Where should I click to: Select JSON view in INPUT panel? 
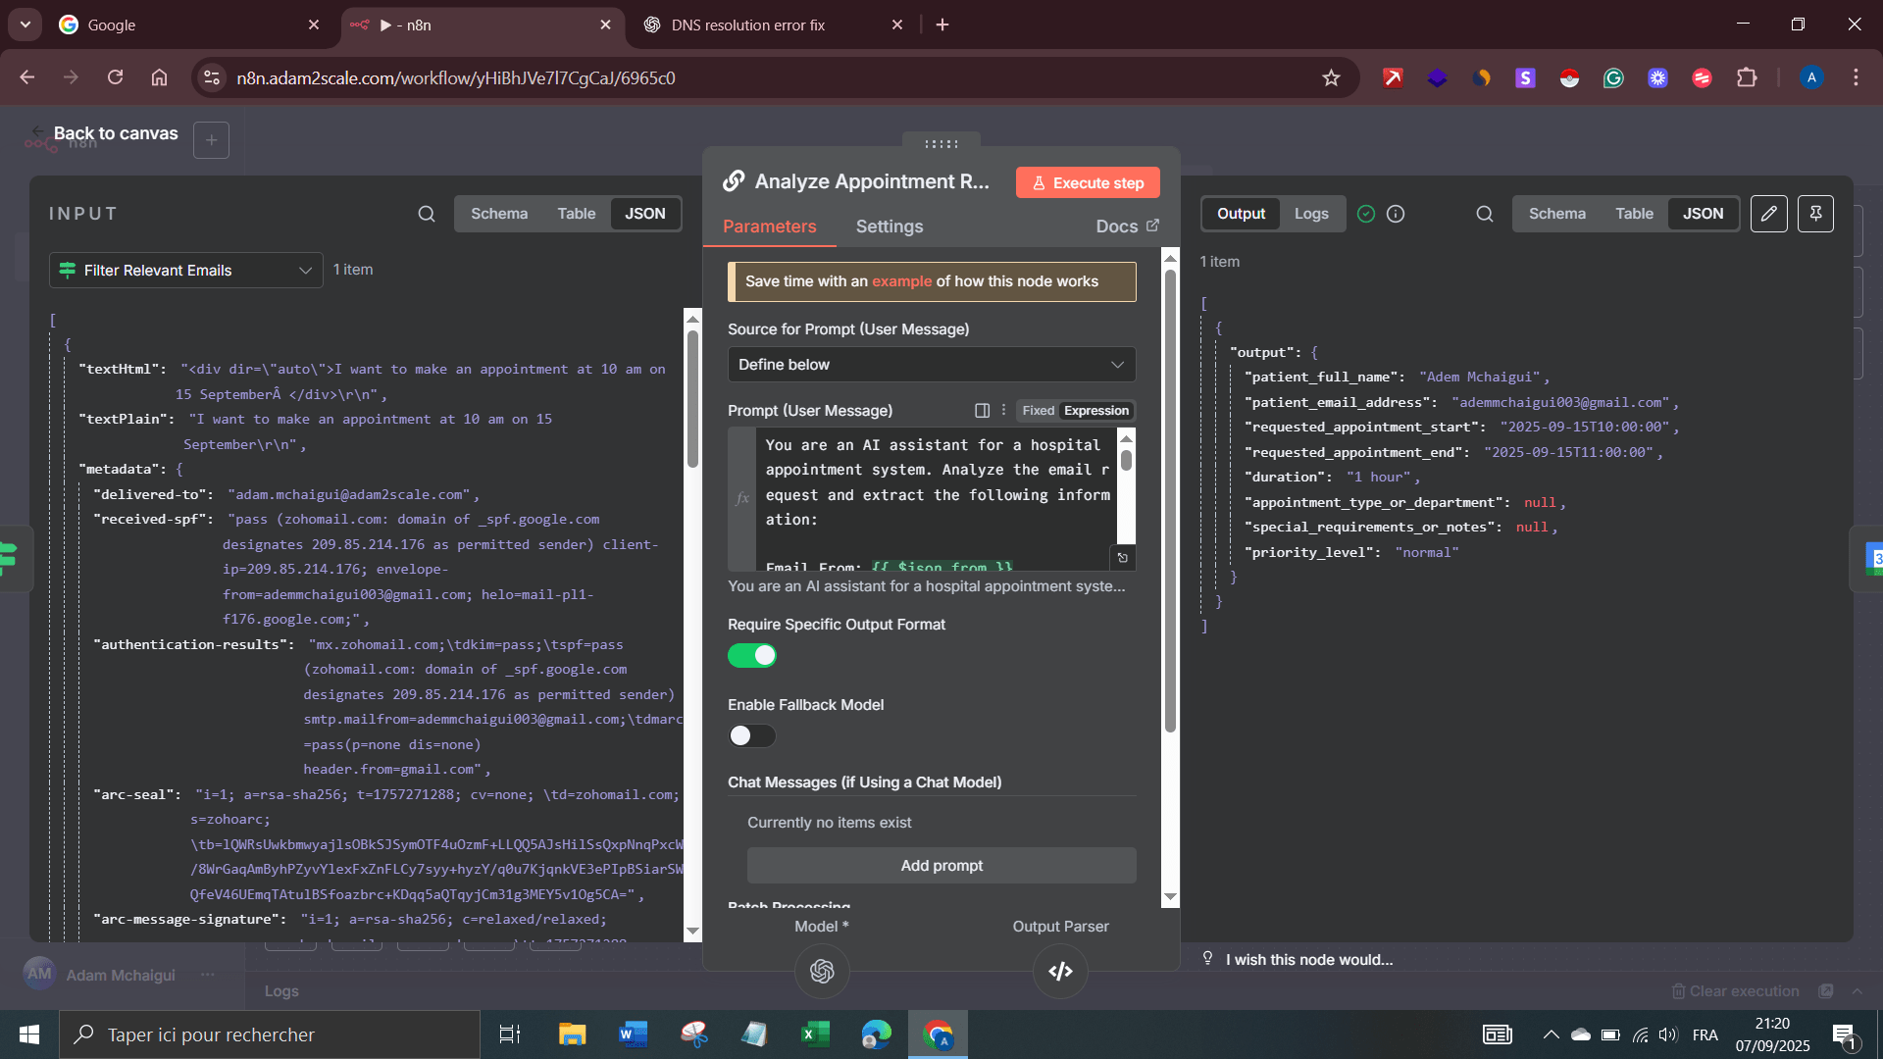coord(645,214)
